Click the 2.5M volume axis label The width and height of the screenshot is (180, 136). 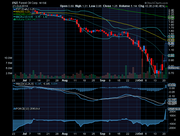(9, 73)
